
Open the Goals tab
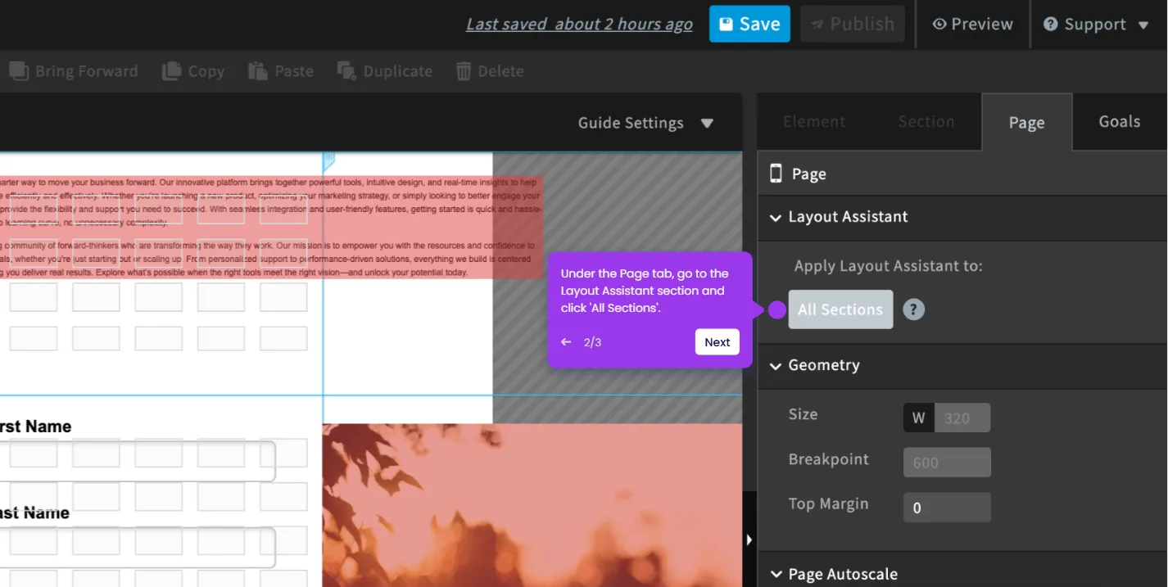pyautogui.click(x=1119, y=121)
